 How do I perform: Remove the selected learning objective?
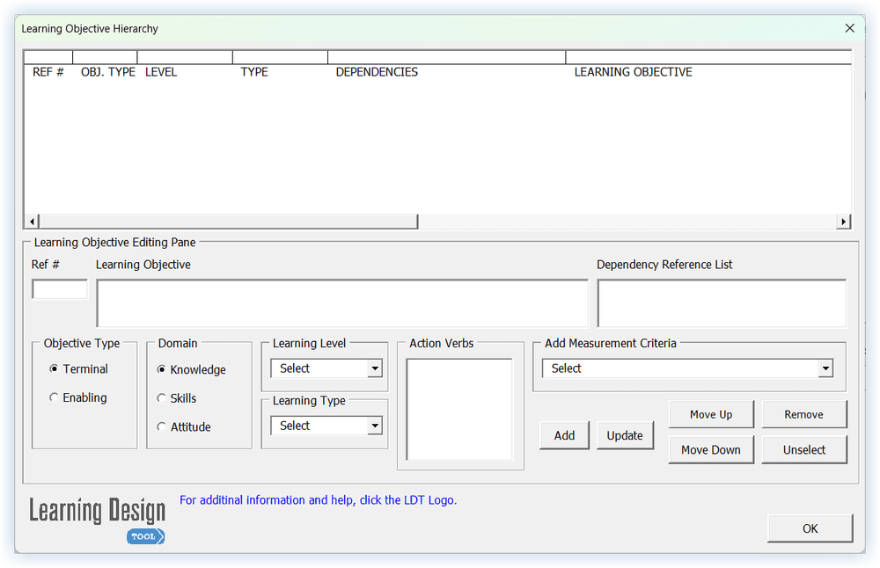pyautogui.click(x=804, y=413)
